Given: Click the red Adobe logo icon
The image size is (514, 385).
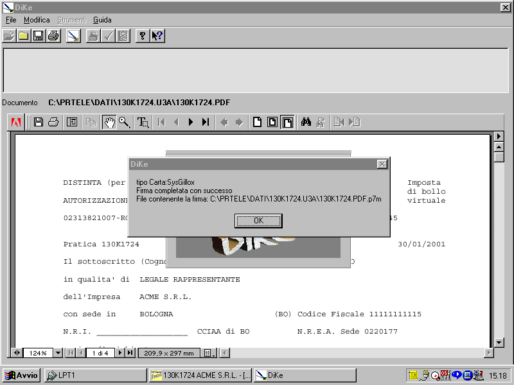Looking at the screenshot, I should pos(16,123).
